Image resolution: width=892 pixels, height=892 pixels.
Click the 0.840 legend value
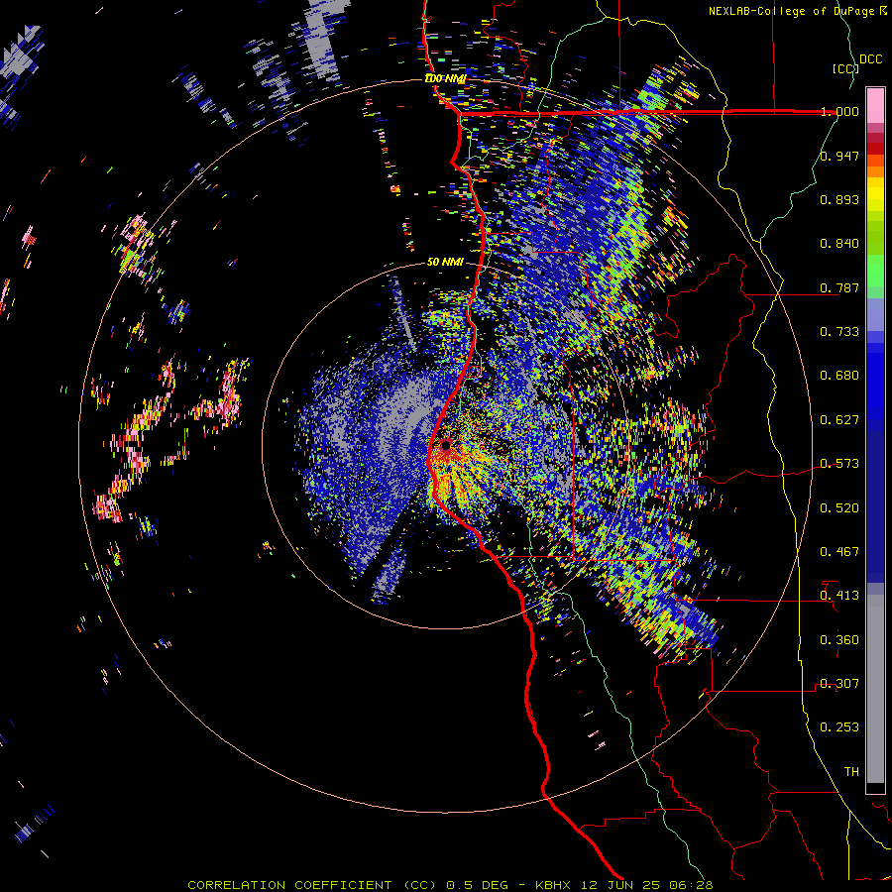pyautogui.click(x=839, y=244)
